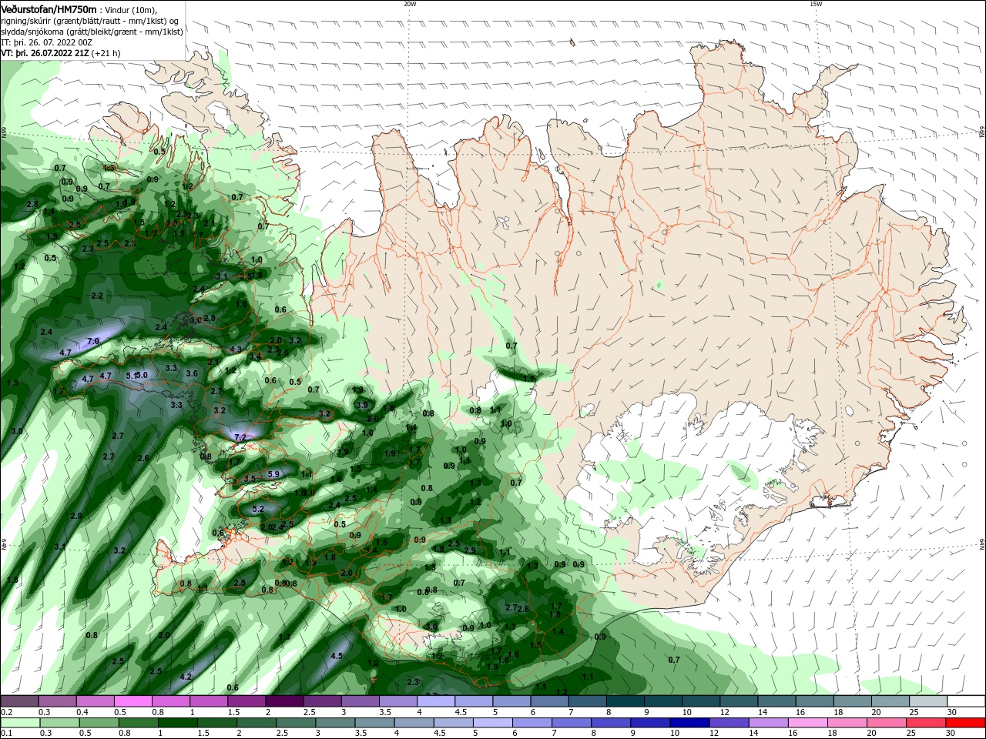Click the grey-blue 3.5–4 swatch in the lower legend row
Screen dimensions: 986x739
[x=374, y=723]
